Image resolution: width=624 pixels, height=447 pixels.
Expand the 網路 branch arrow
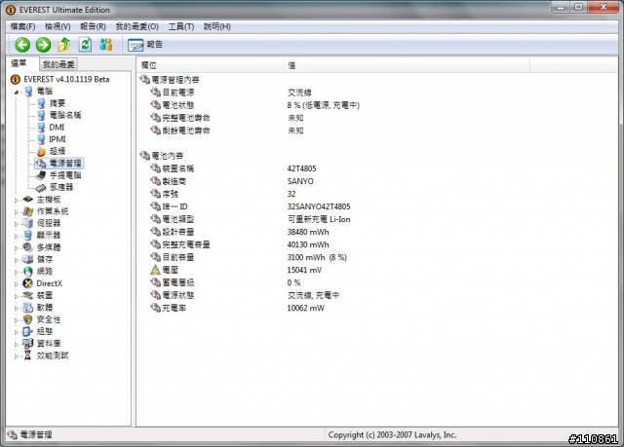pos(17,272)
